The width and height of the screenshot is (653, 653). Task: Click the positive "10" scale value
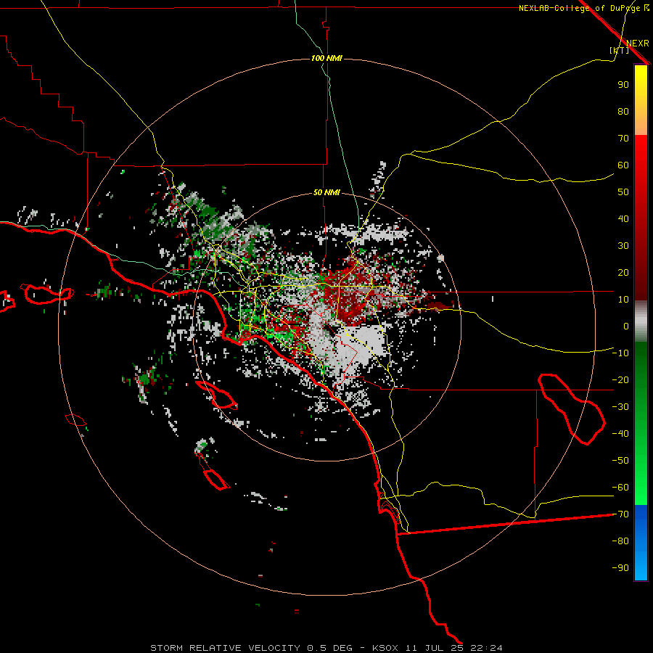tap(623, 300)
